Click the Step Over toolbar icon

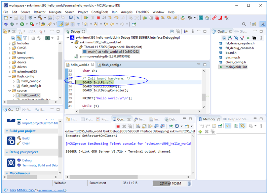(x=117, y=18)
